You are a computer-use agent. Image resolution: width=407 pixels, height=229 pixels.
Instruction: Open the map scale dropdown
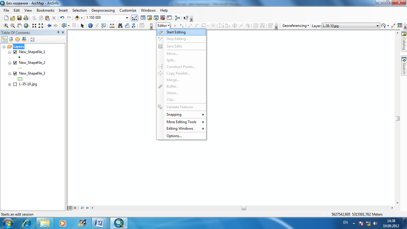point(127,18)
